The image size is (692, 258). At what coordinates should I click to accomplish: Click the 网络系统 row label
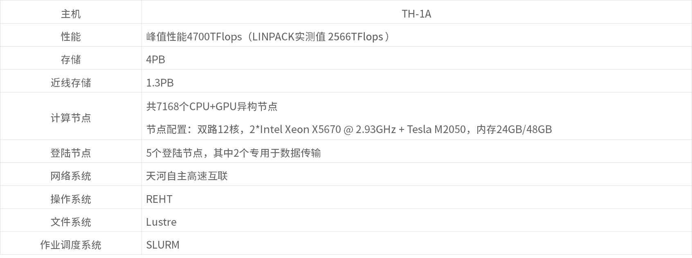coord(71,176)
